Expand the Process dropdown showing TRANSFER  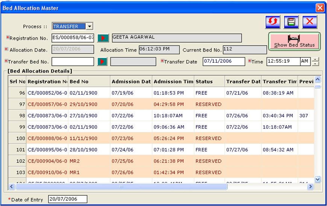coord(89,26)
